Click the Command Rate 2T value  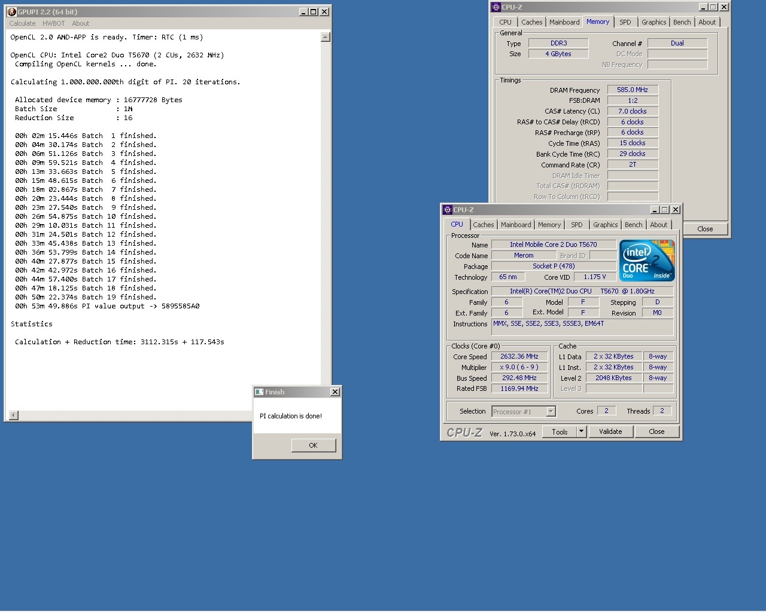pyautogui.click(x=633, y=164)
